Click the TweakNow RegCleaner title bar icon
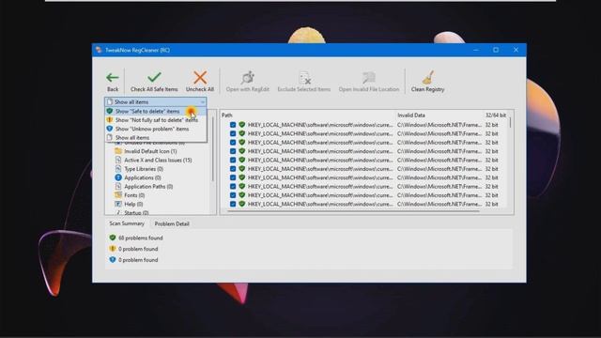The image size is (601, 338). coord(99,50)
